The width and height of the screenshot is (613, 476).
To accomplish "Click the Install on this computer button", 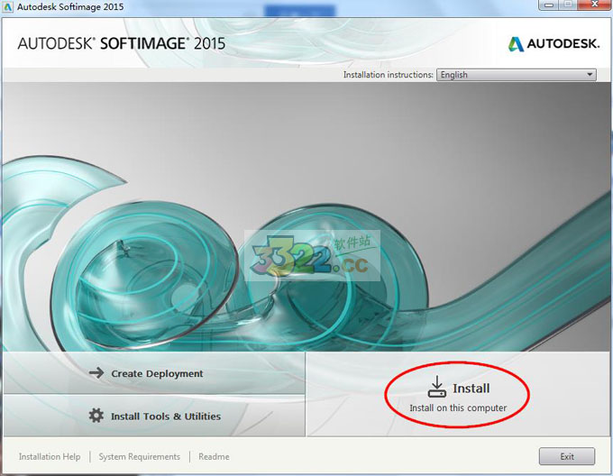I will pyautogui.click(x=458, y=395).
